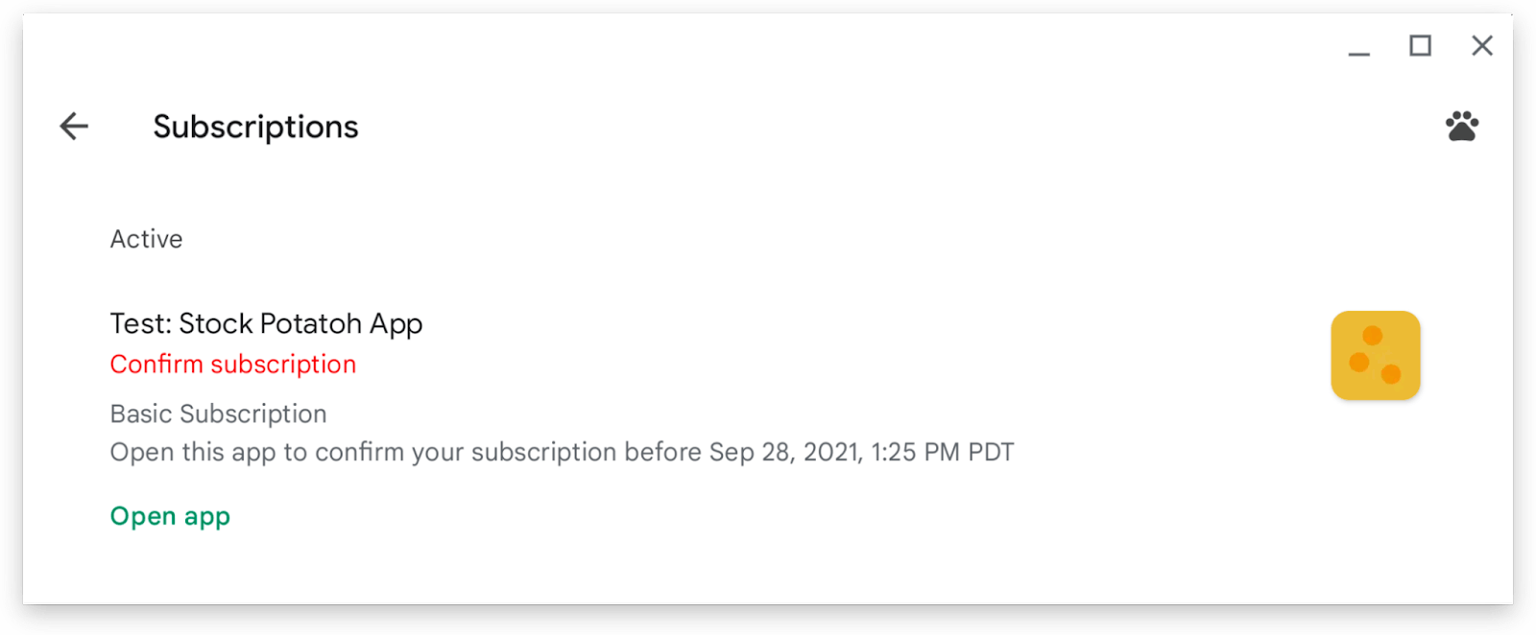Close the Subscriptions window
This screenshot has width=1536, height=635.
pos(1482,45)
